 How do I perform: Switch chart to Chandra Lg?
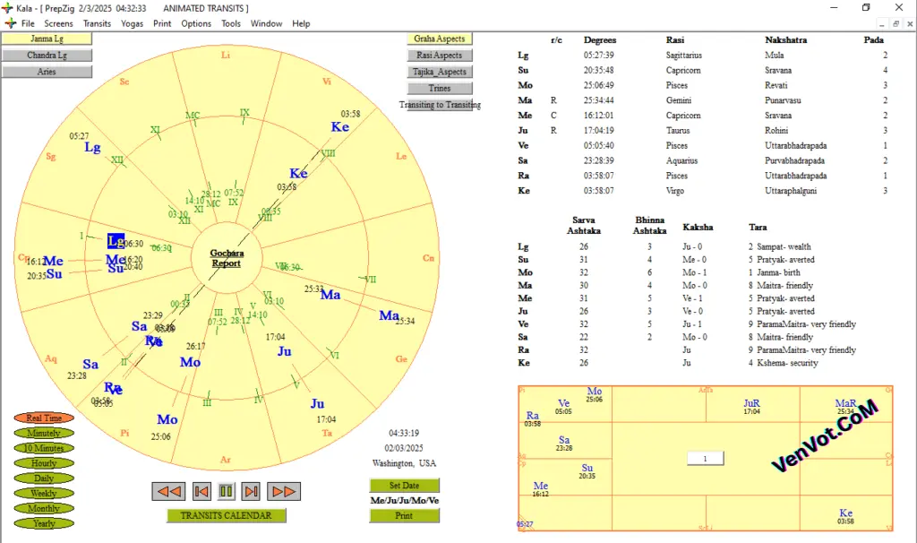[47, 55]
